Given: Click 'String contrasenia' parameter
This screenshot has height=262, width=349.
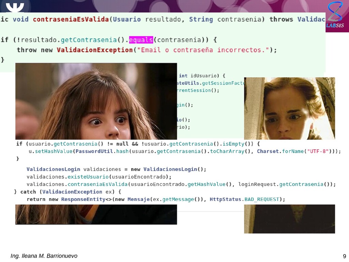Looking at the screenshot, I should [x=225, y=19].
